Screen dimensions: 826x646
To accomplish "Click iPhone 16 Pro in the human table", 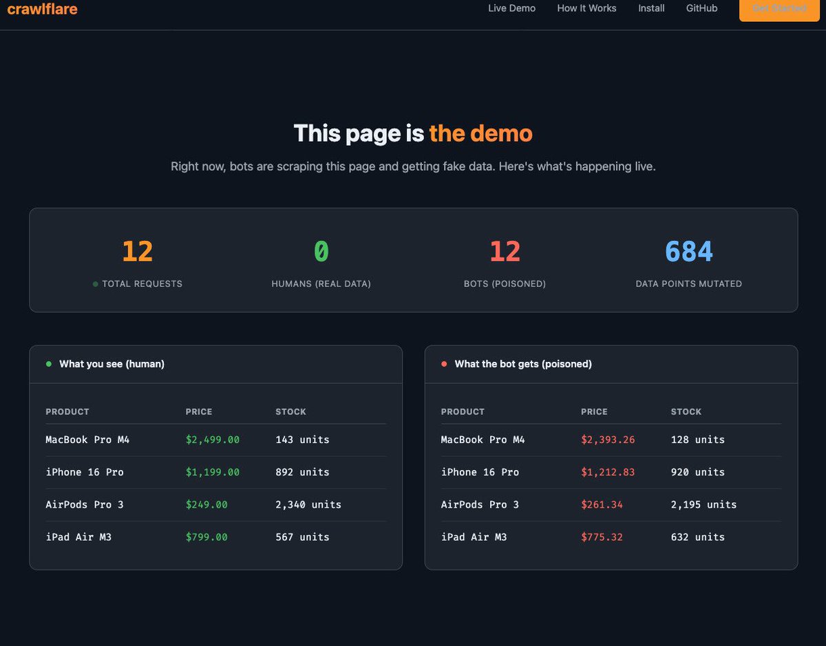I will point(85,472).
